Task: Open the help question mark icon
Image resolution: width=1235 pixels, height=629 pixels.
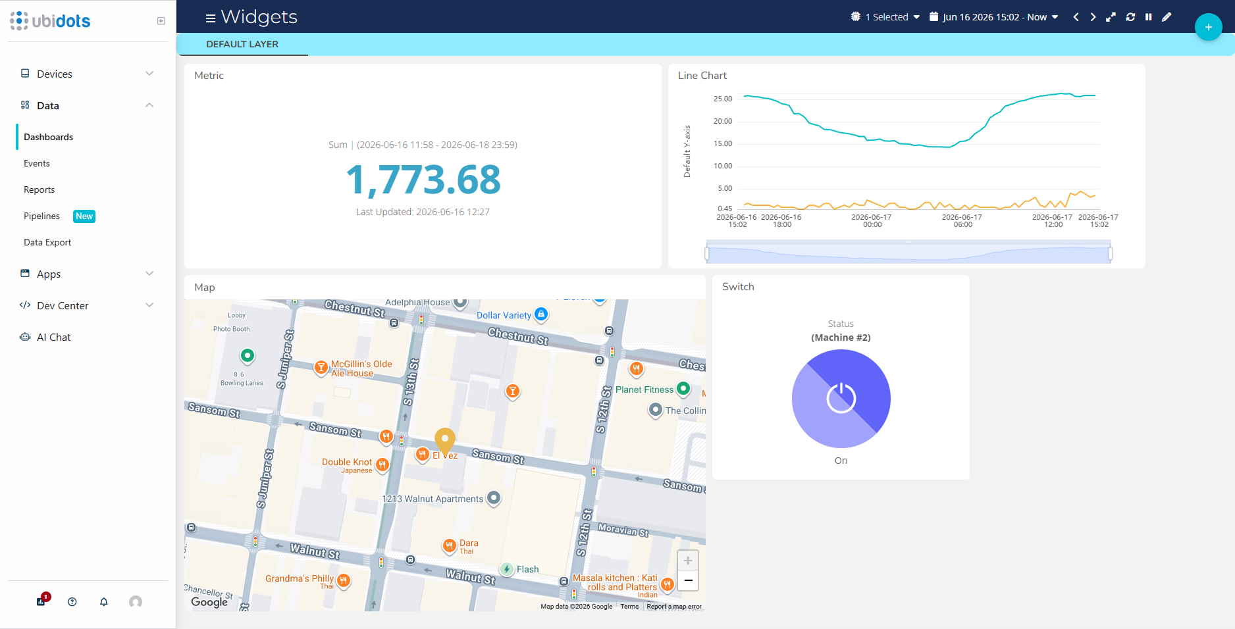Action: 72,601
